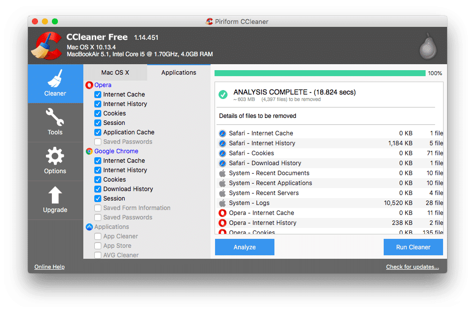Click the green analysis complete checkmark
The height and width of the screenshot is (313, 475).
point(223,95)
